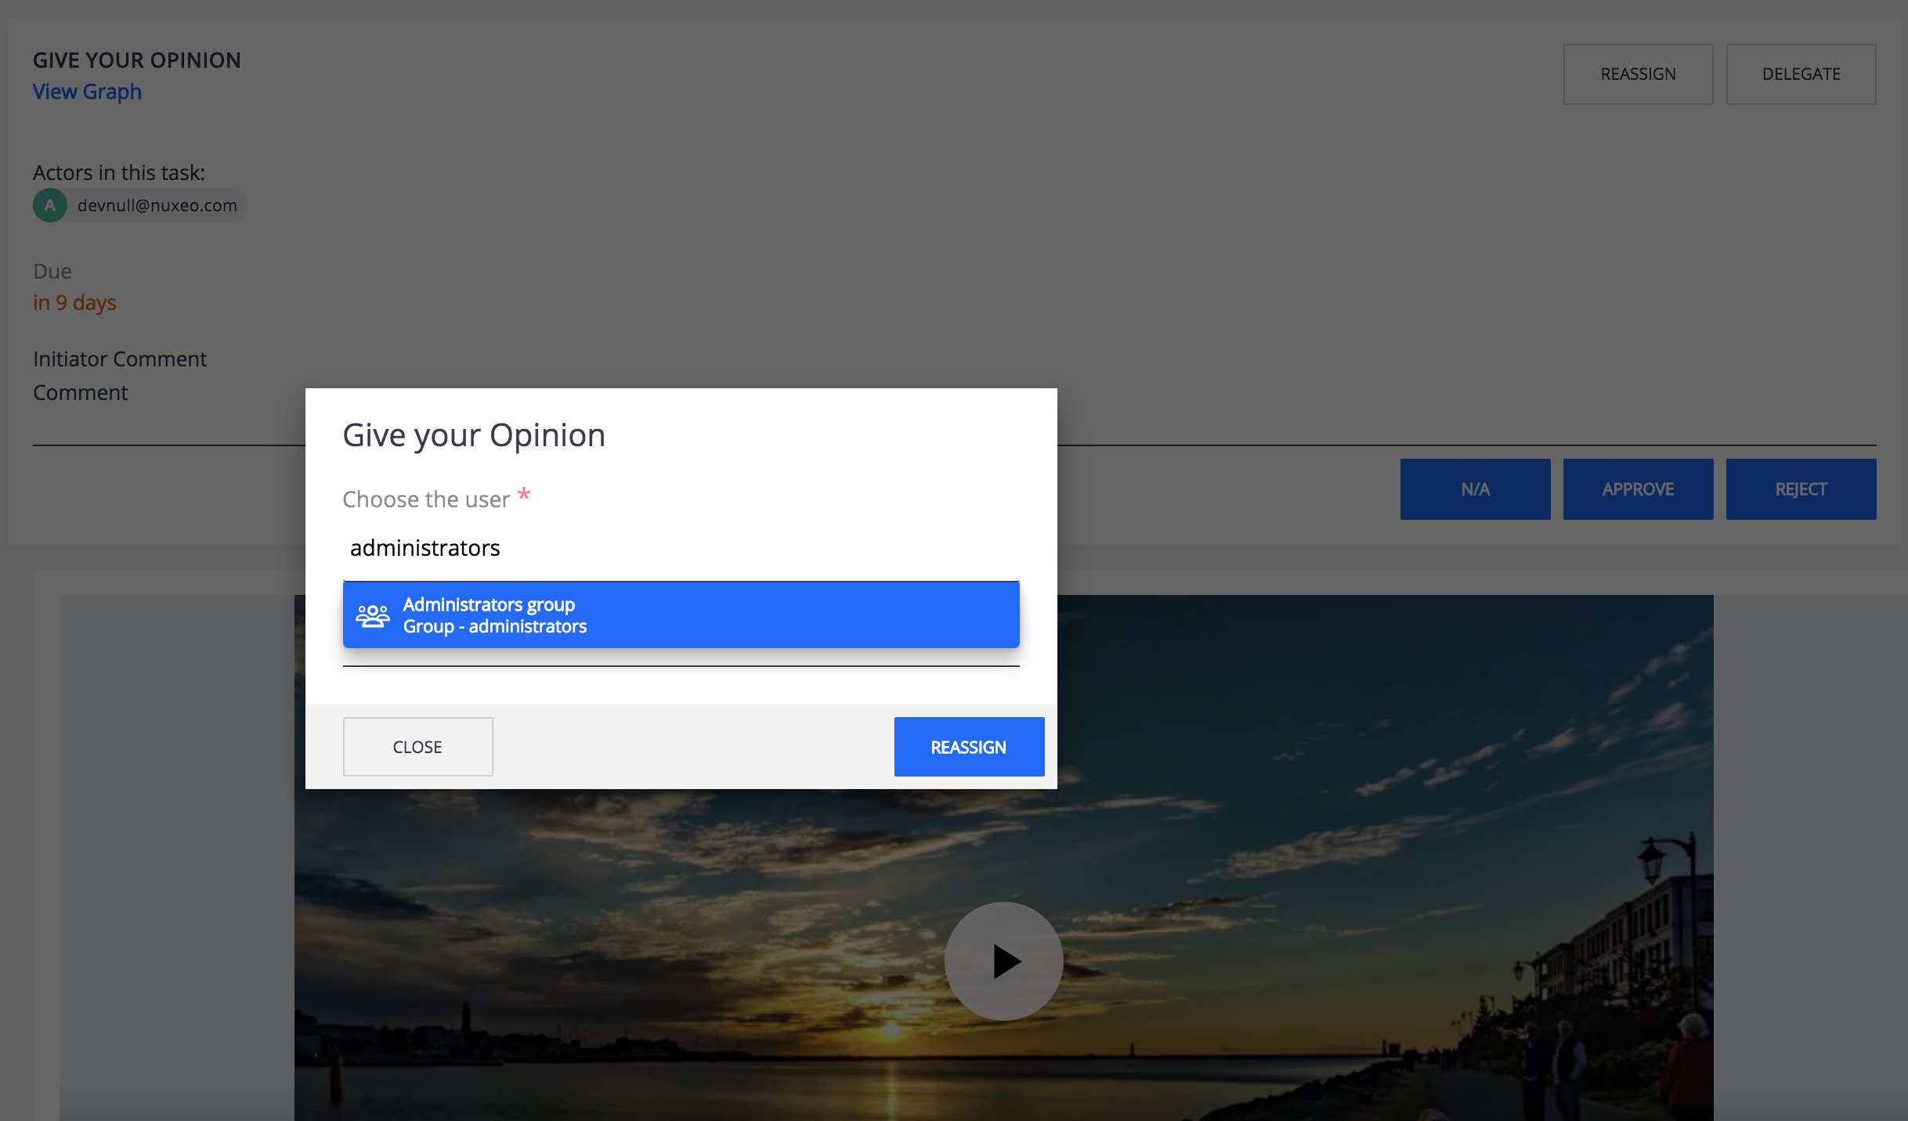Click the 'GIVE YOUR OPINION' task heading
Viewport: 1908px width, 1121px height.
coord(137,60)
